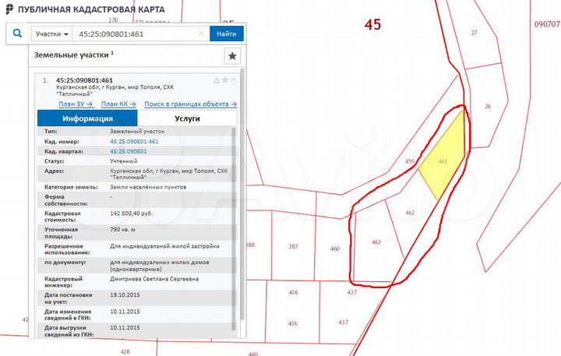Click the magnifying glass search icon
This screenshot has height=356, width=561.
coord(17,33)
